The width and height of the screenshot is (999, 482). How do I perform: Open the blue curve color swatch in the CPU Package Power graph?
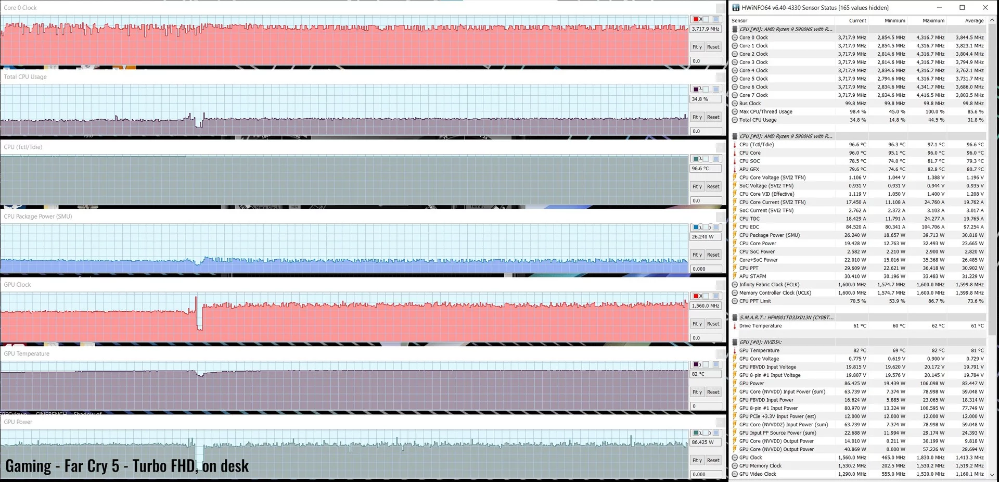point(696,227)
